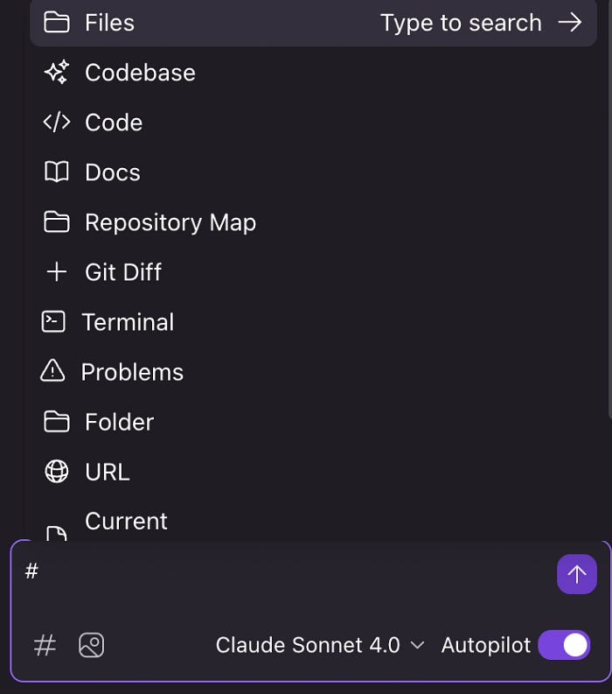Click the Code angle-brackets icon

click(x=57, y=123)
